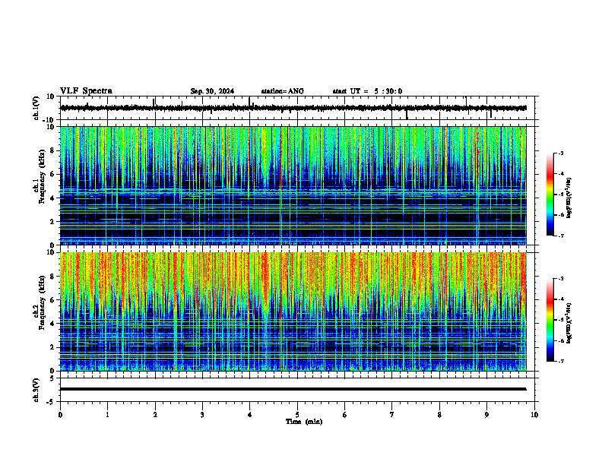Click the "6" kHz tick of ch.1 spectrogram
Viewport: 602px width, 465px height.
pyautogui.click(x=53, y=174)
